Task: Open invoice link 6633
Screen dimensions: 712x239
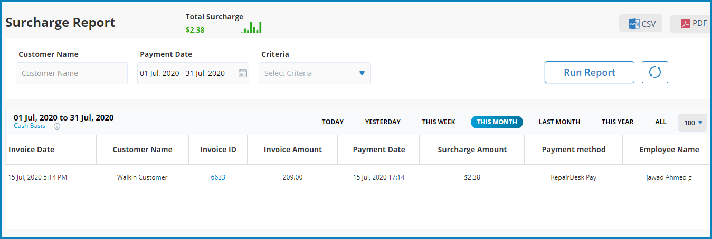Action: click(218, 177)
